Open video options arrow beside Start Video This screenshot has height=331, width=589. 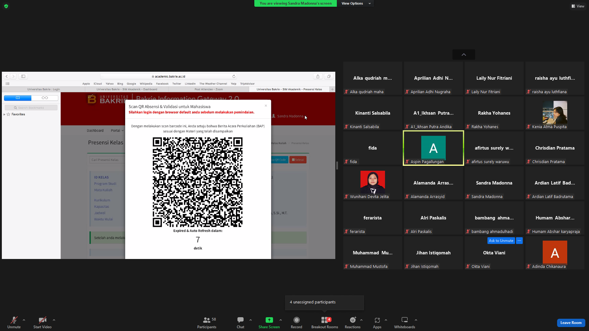tap(54, 320)
